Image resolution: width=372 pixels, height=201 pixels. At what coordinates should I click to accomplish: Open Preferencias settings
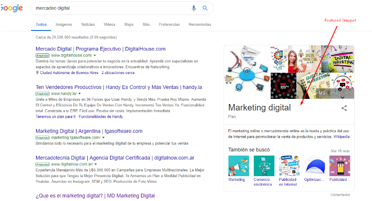(x=169, y=24)
